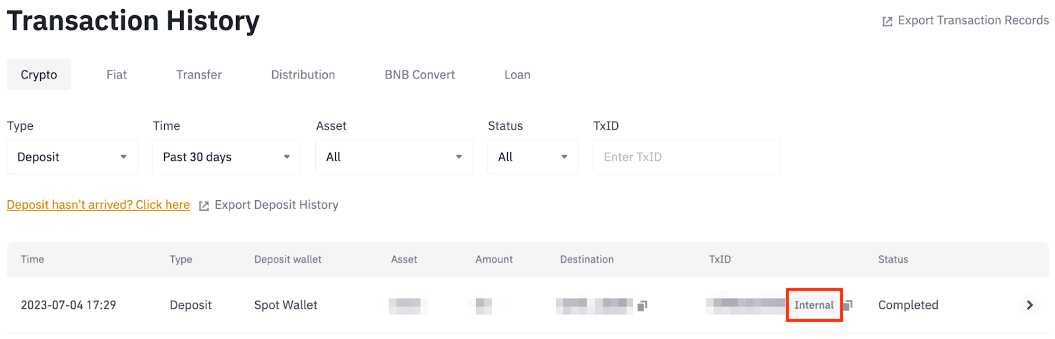This screenshot has height=339, width=1055.
Task: Focus the Enter TxID input field
Action: pyautogui.click(x=686, y=157)
